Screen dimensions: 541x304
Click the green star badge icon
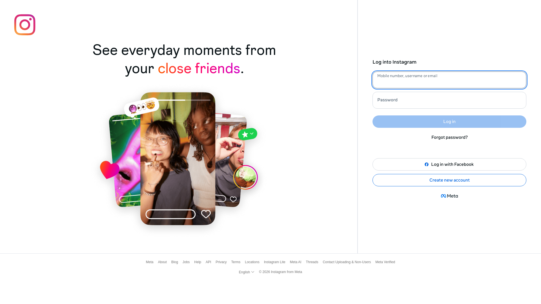point(248,134)
